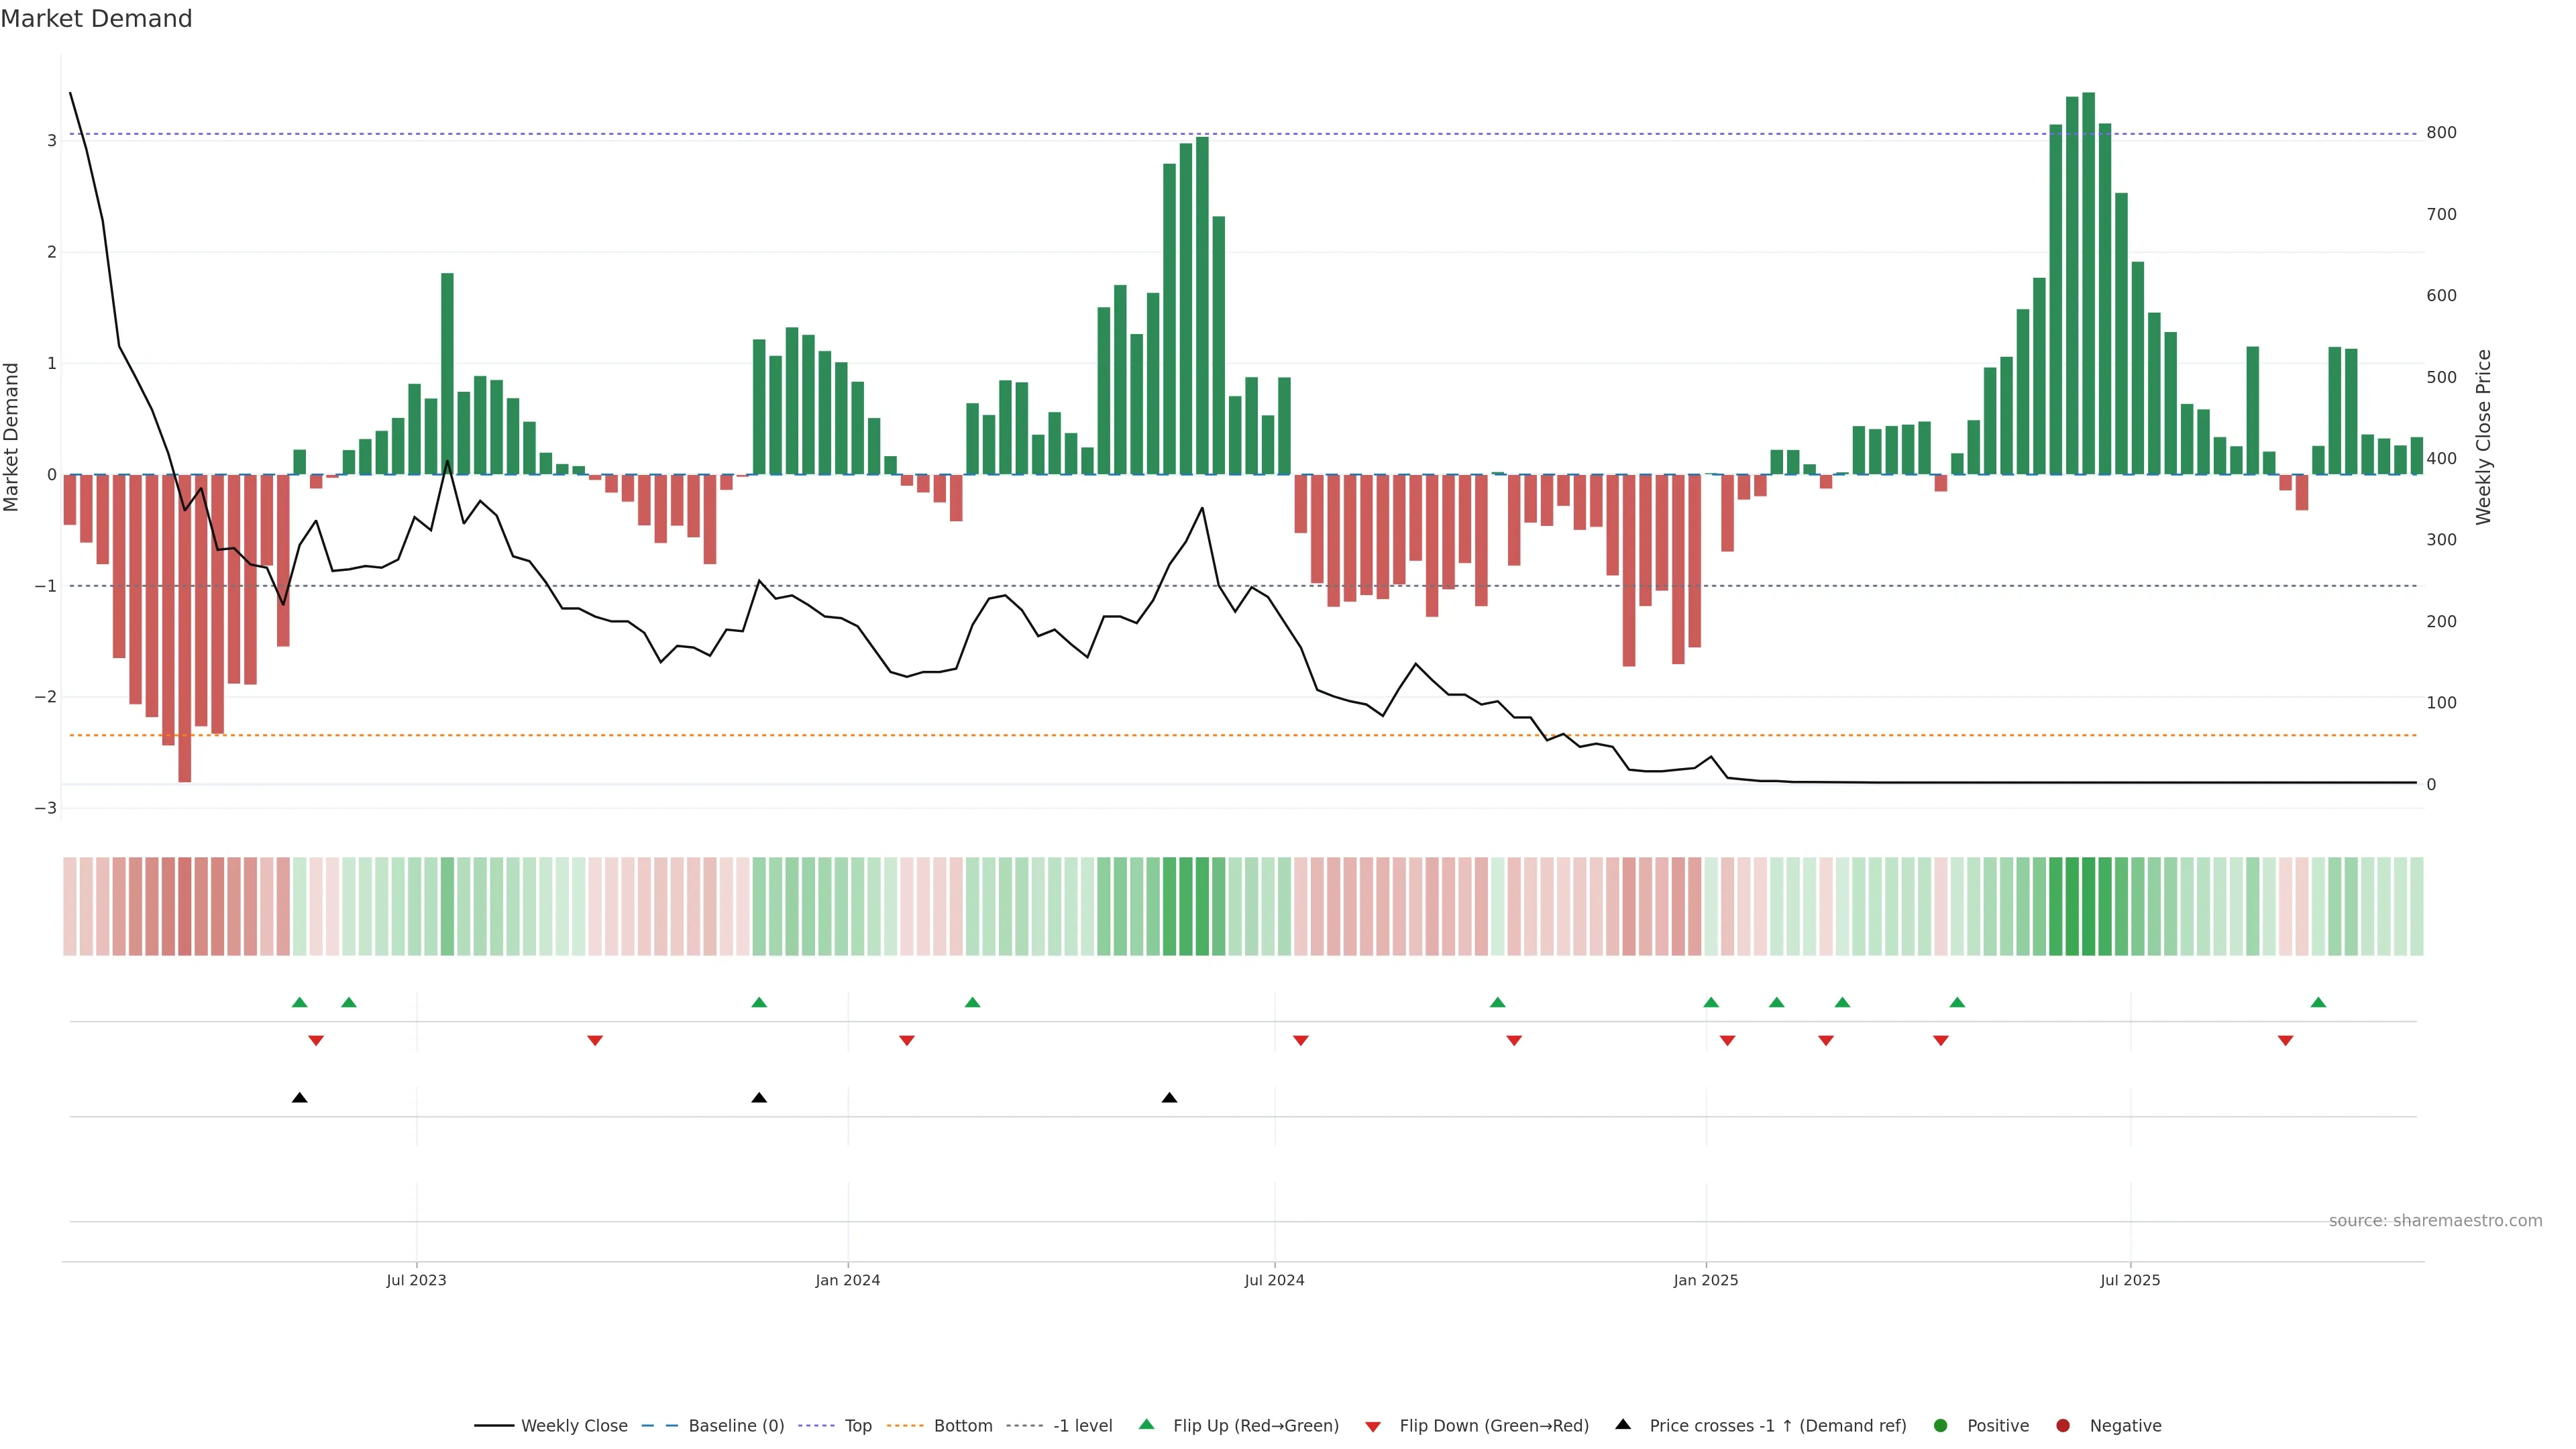2576x1449 pixels.
Task: Select the rightmost black price-cross triangle marker
Action: click(1169, 1098)
